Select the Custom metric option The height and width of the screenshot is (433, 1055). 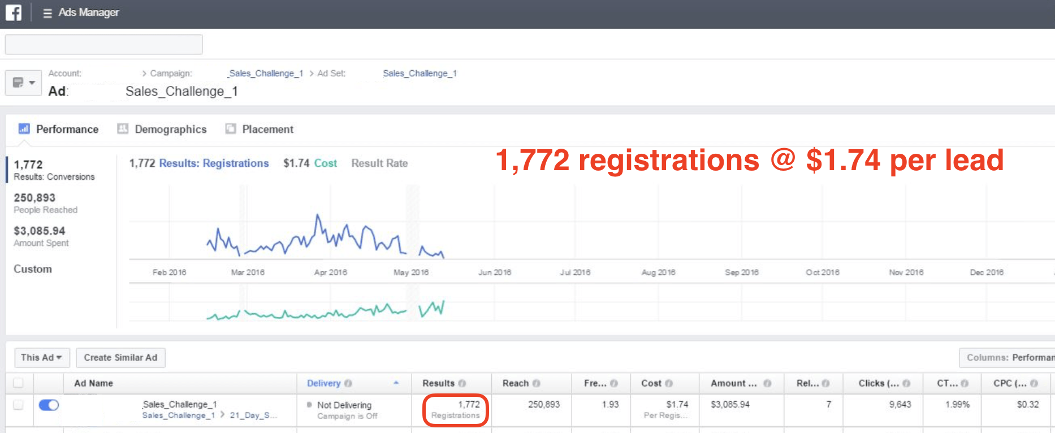(33, 269)
